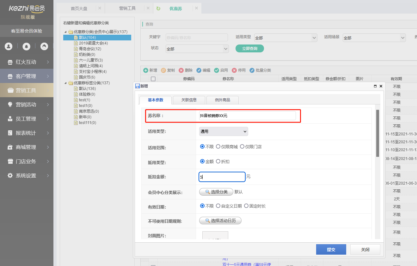The width and height of the screenshot is (417, 266).
Task: Click the 提交 submit button
Action: [x=331, y=249]
